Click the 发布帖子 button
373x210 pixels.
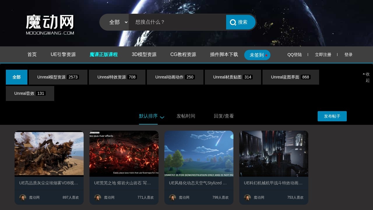coord(332,116)
